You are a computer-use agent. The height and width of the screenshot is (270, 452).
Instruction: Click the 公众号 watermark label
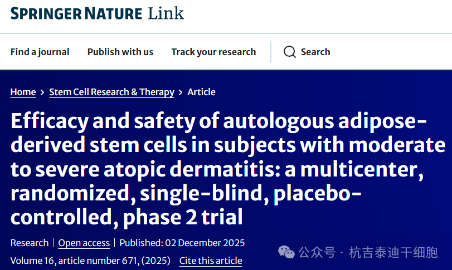317,253
